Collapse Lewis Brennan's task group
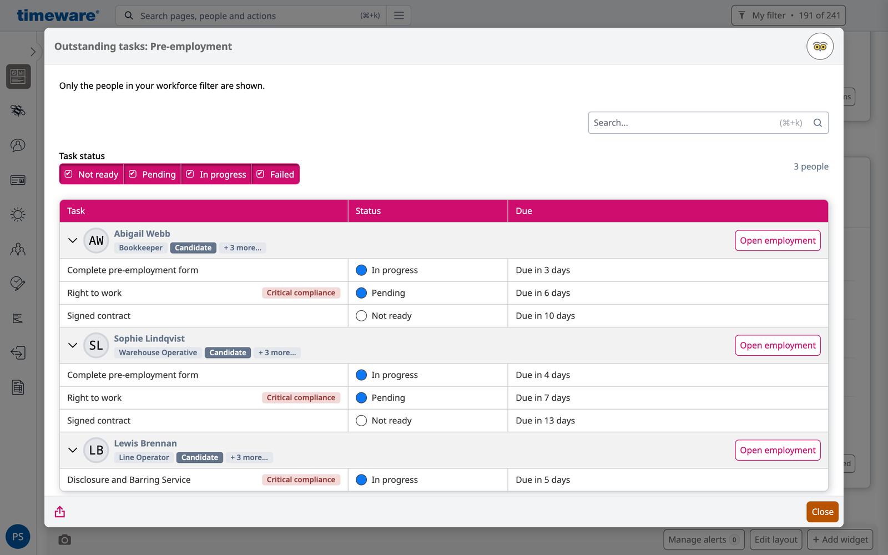 [73, 450]
